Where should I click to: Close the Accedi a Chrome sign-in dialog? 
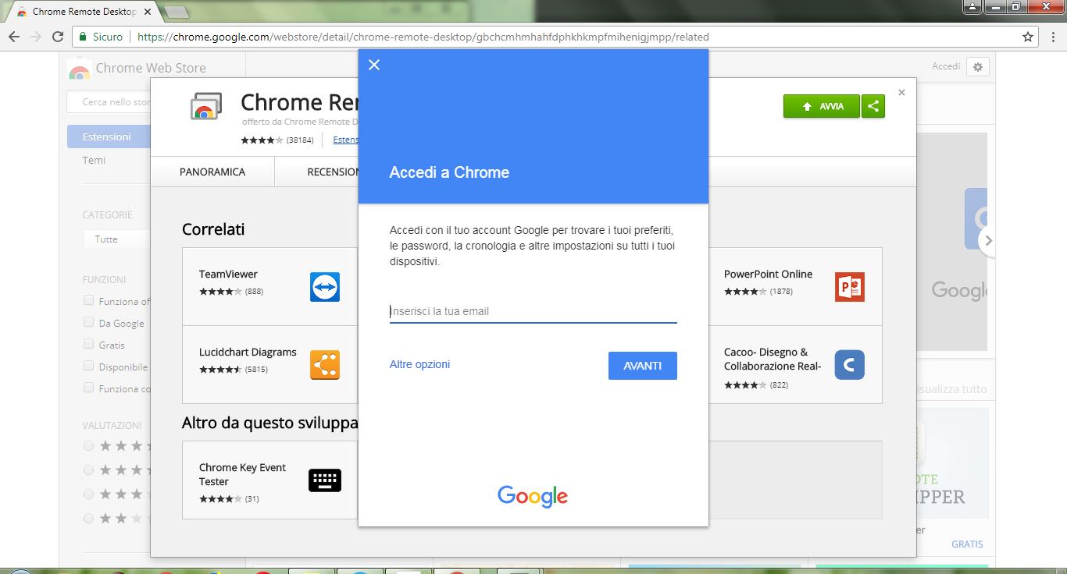(x=373, y=65)
